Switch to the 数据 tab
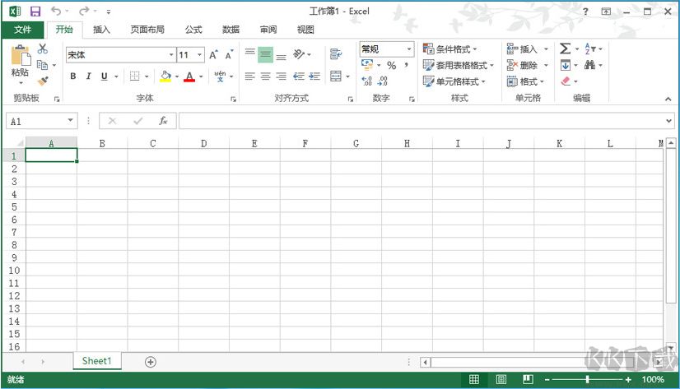 click(x=231, y=30)
